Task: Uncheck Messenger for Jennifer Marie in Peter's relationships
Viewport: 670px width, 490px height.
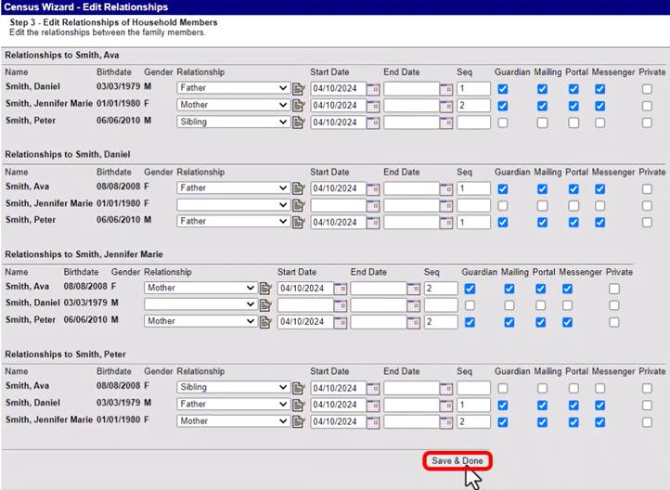Action: [x=599, y=422]
